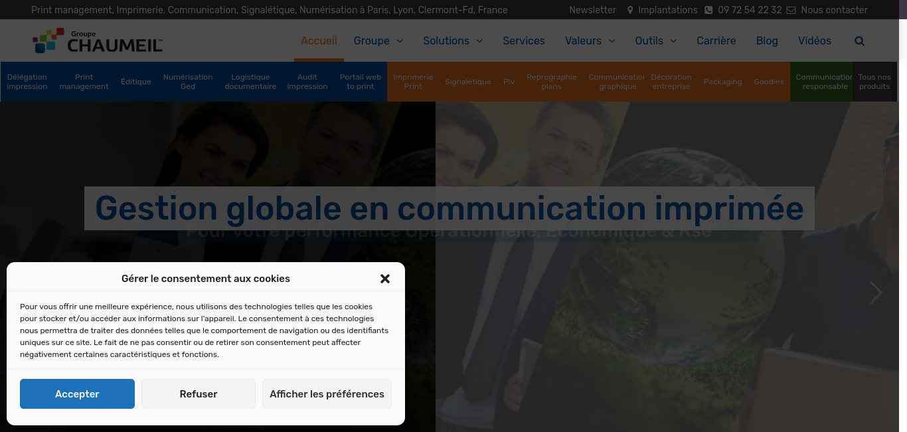This screenshot has width=907, height=432.
Task: Select the Délégation impression blue tile
Action: 27,82
